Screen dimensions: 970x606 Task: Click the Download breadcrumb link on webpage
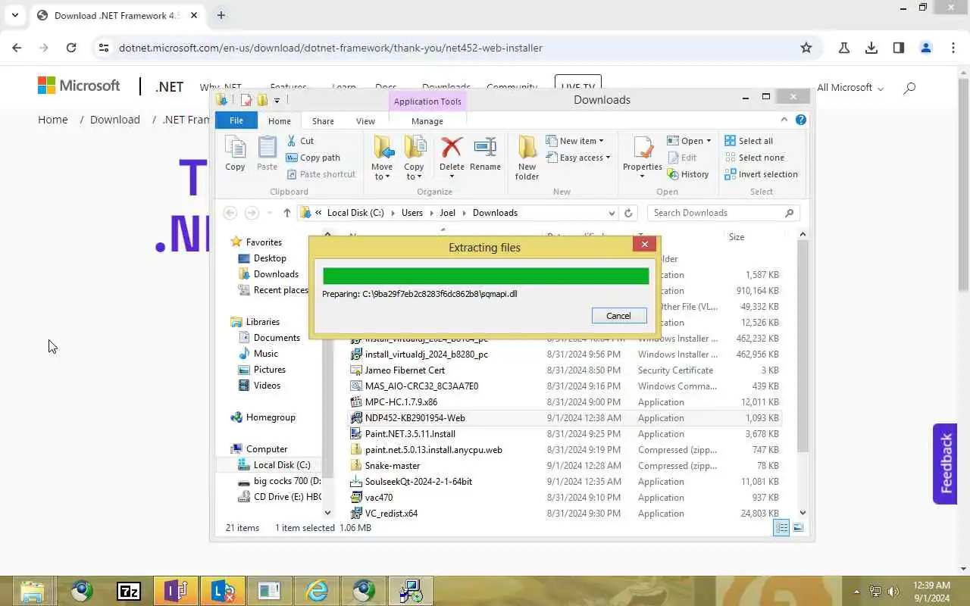(x=115, y=120)
